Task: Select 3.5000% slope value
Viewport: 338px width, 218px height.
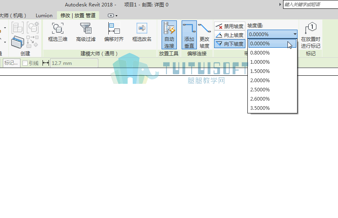Action: click(x=273, y=108)
